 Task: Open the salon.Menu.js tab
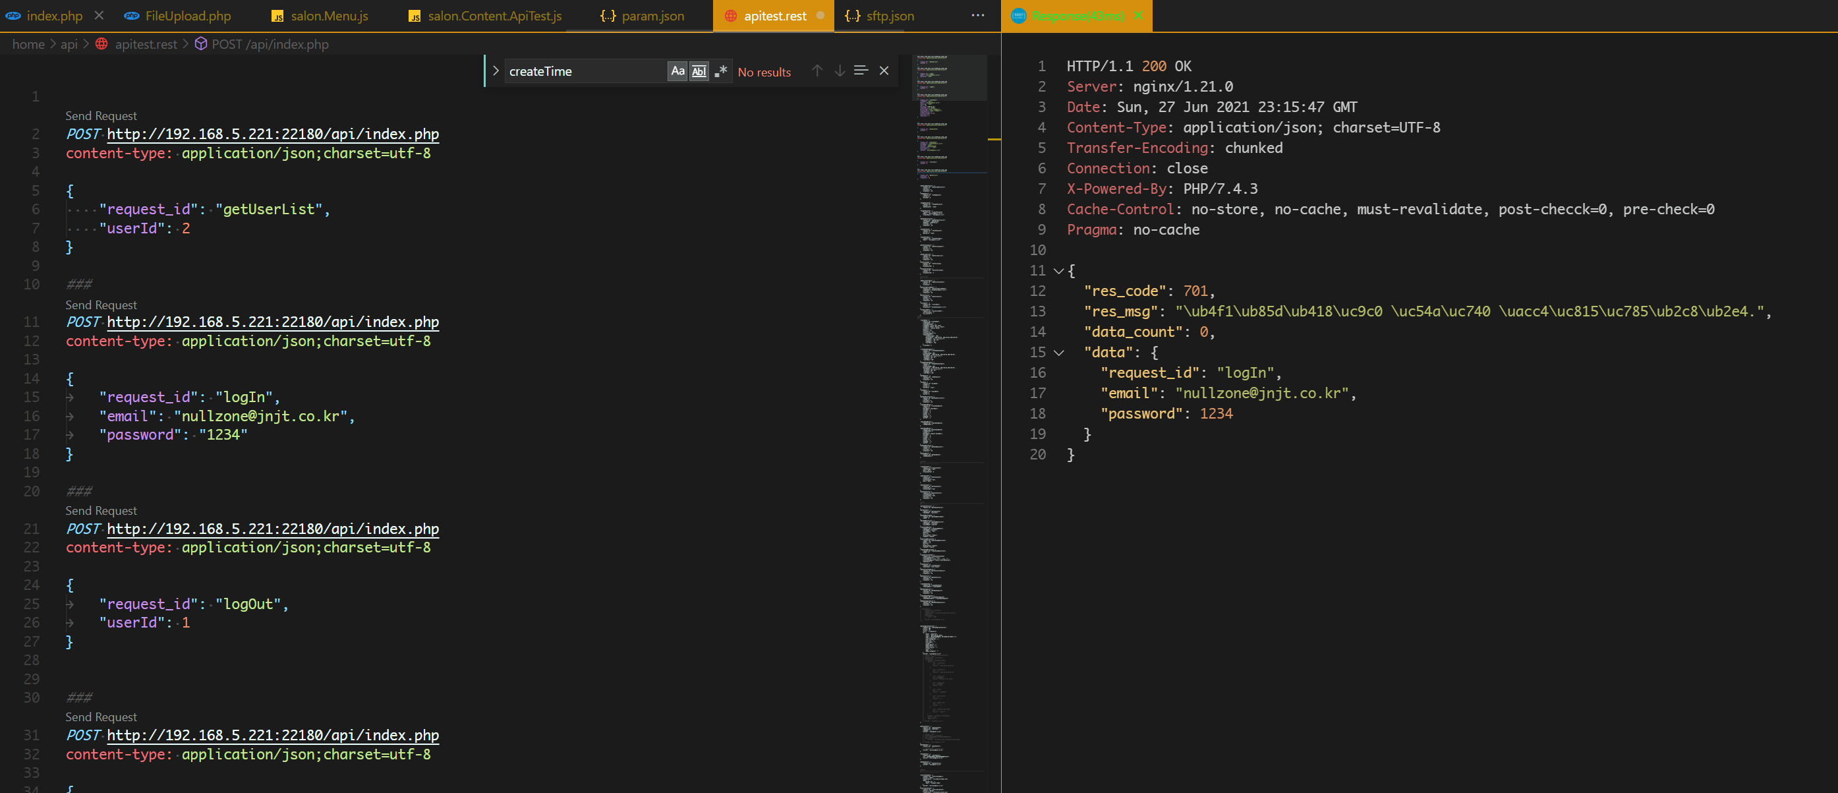329,16
